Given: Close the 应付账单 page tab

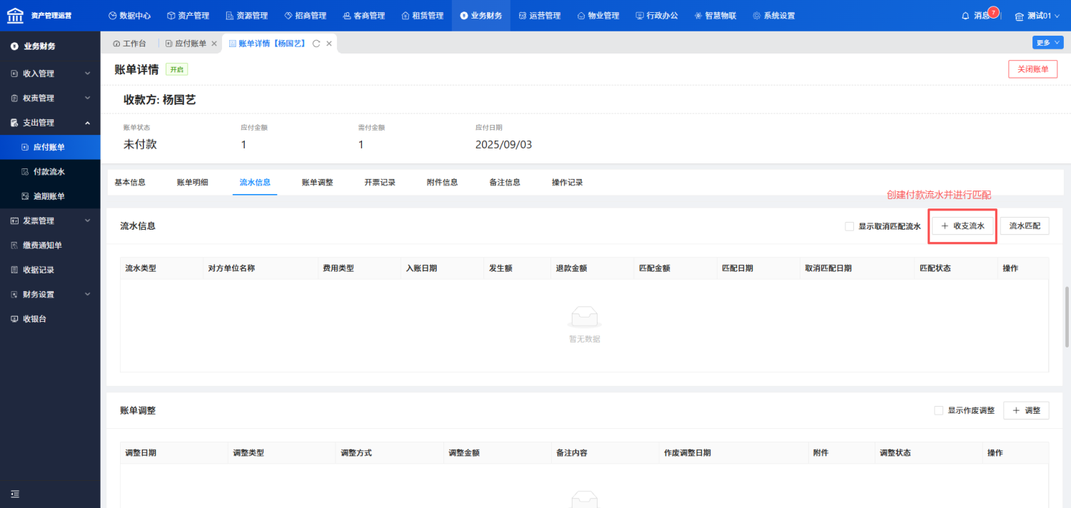Looking at the screenshot, I should 214,44.
